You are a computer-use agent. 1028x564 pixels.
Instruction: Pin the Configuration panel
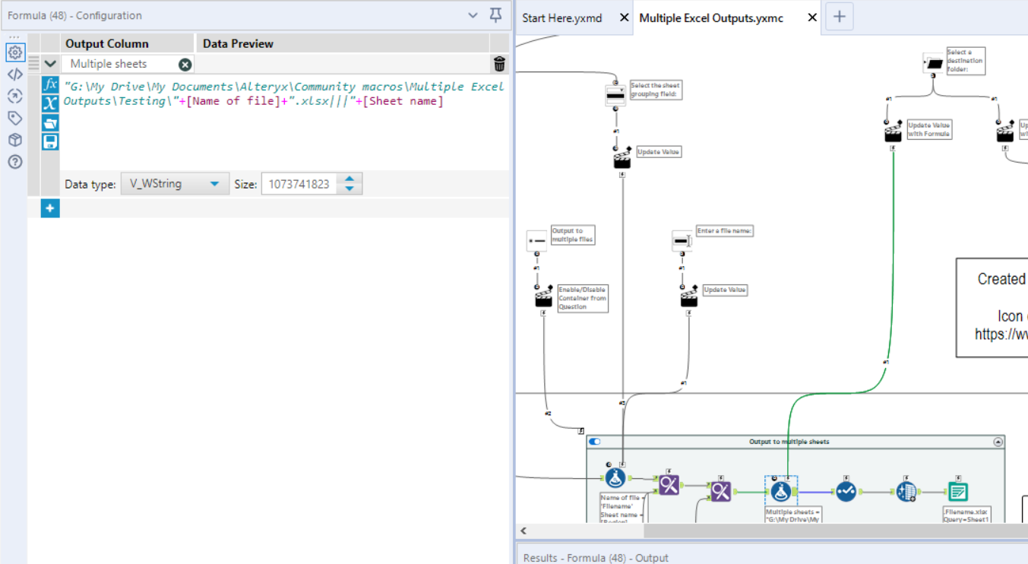[495, 15]
